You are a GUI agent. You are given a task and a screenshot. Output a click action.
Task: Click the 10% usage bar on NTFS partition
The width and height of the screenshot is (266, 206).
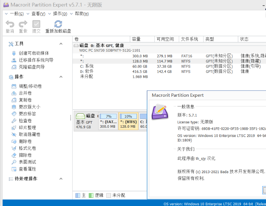click(128, 116)
